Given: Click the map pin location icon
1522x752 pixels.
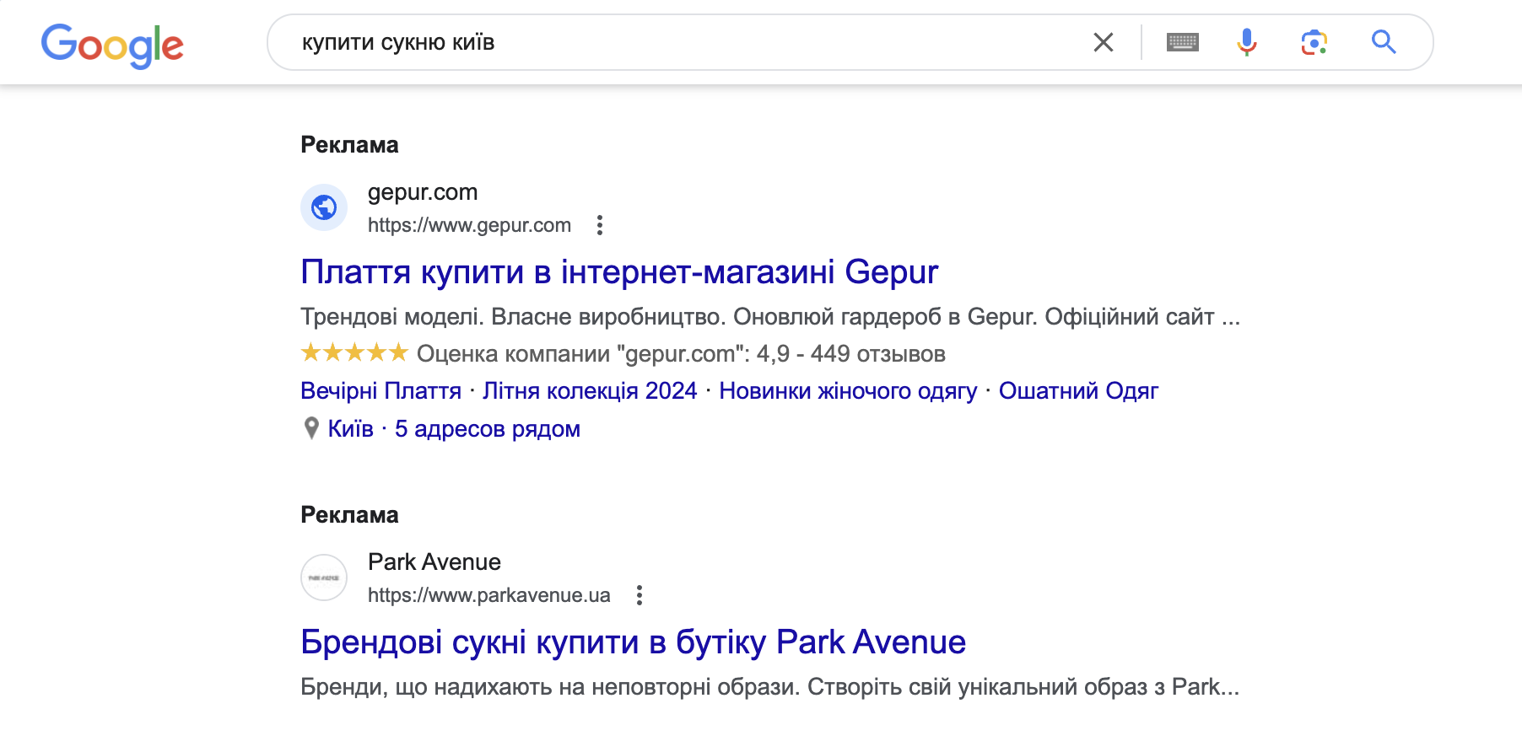Looking at the screenshot, I should pyautogui.click(x=311, y=429).
